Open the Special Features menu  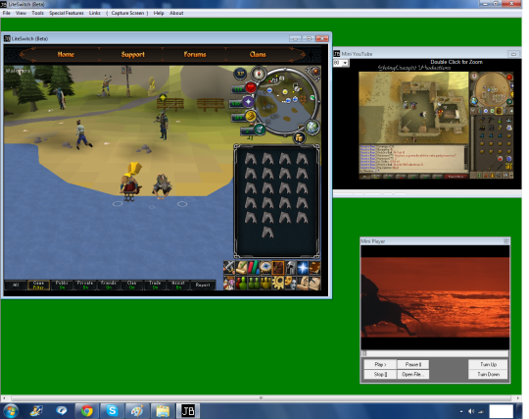click(x=67, y=13)
